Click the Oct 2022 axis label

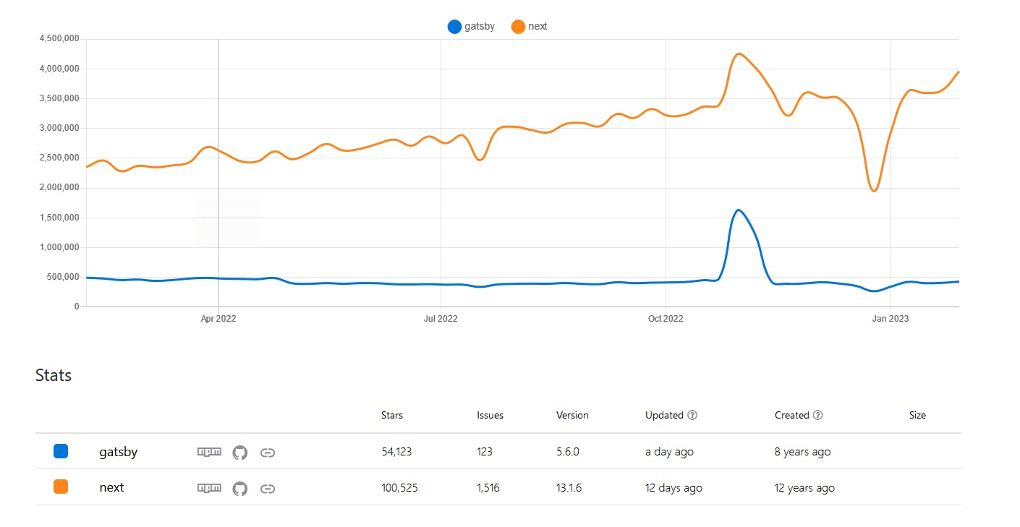666,318
